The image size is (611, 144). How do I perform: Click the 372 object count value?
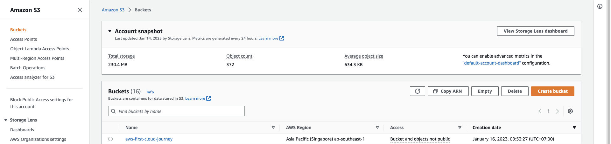(x=230, y=65)
